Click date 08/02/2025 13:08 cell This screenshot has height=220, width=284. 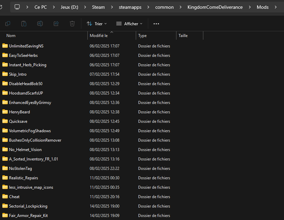[x=105, y=140]
